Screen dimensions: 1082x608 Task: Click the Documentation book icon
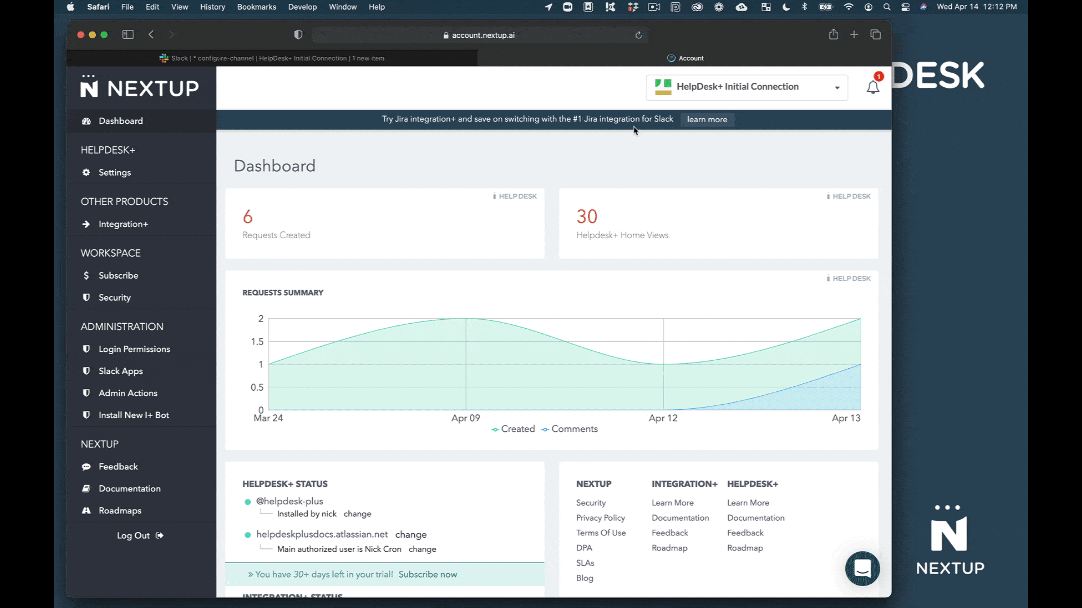[86, 489]
